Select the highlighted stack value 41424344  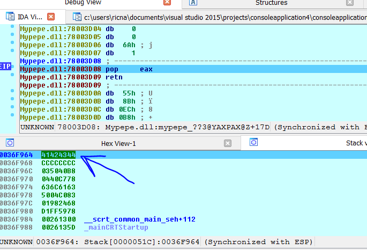(x=58, y=155)
